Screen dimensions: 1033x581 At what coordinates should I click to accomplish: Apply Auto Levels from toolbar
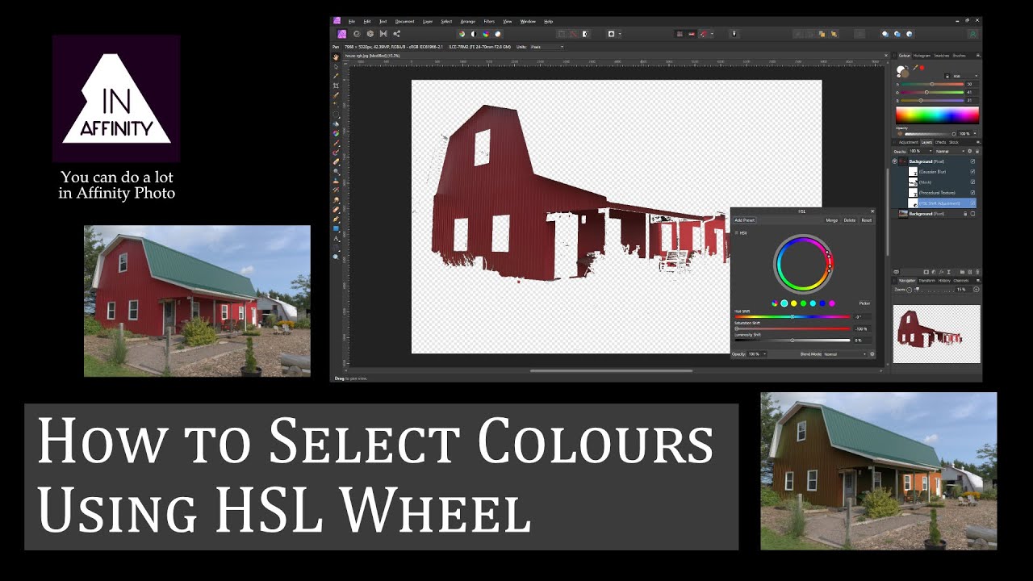point(462,34)
